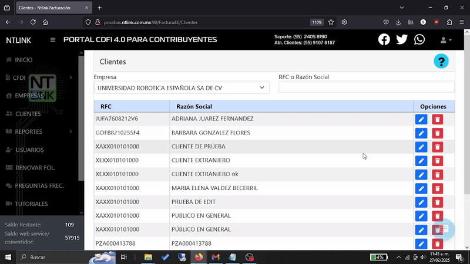Open the live chat bubble

click(x=444, y=229)
